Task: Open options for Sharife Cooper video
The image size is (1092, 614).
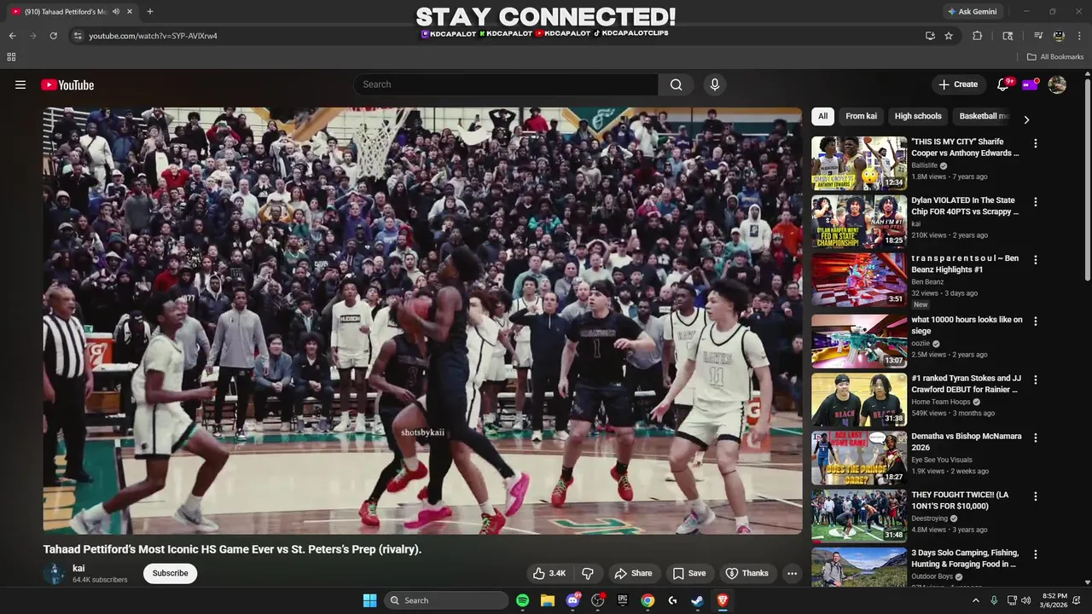Action: (1036, 144)
